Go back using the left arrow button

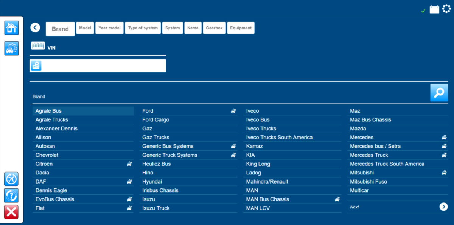coord(35,28)
